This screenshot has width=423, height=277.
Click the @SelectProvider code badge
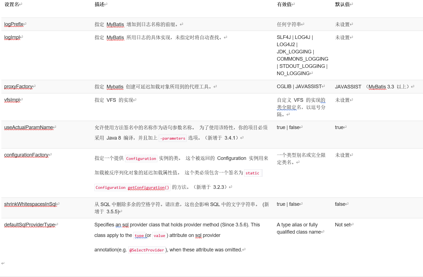point(146,250)
